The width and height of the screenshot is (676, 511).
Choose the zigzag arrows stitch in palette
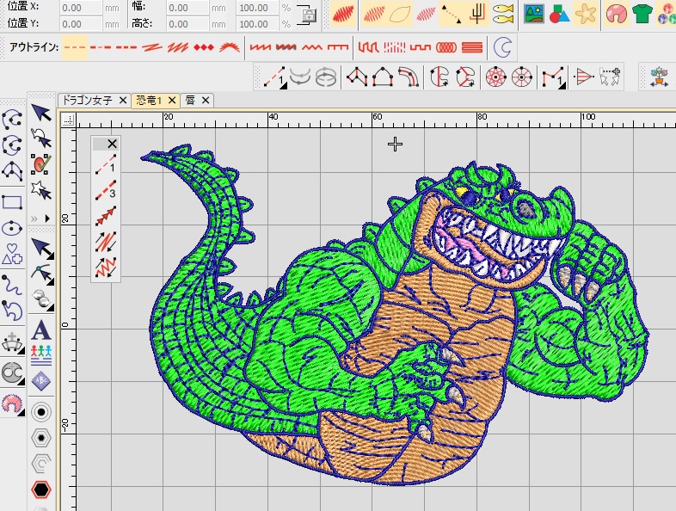pyautogui.click(x=106, y=268)
